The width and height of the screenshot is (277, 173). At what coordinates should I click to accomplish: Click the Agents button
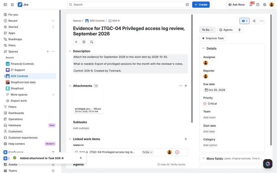226,30
